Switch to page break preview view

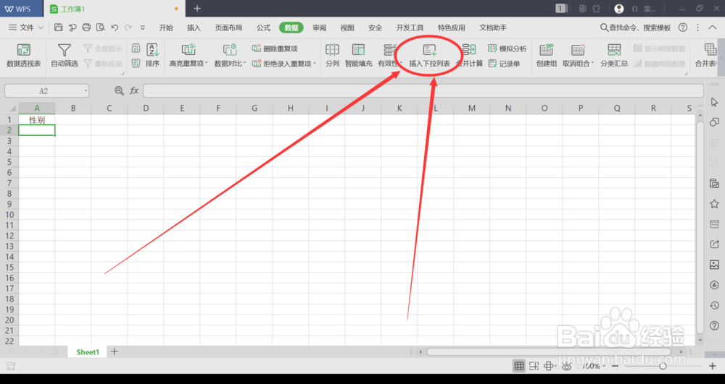(x=534, y=366)
